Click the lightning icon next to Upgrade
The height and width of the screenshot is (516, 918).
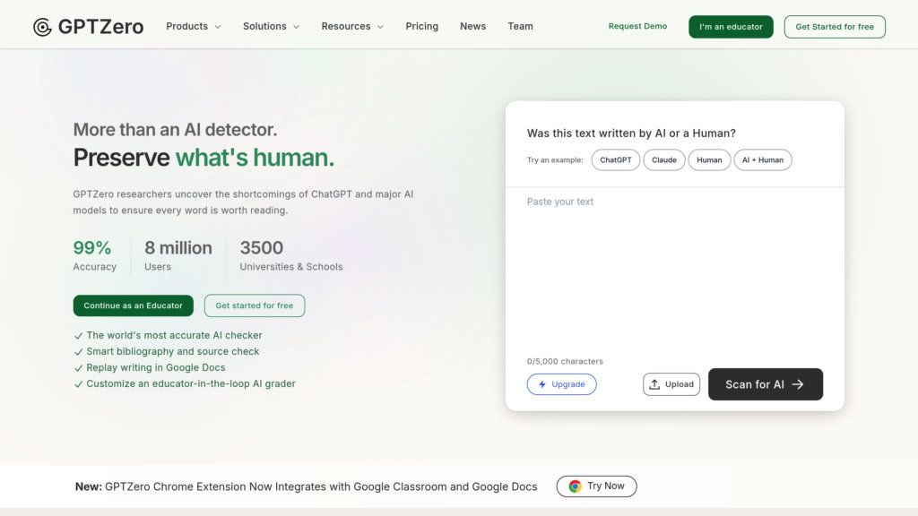tap(543, 383)
